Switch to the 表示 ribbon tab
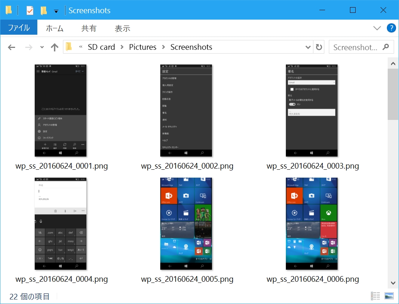The width and height of the screenshot is (399, 304). pos(122,28)
